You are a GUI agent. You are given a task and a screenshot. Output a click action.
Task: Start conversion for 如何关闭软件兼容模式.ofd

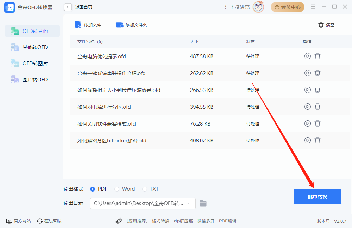[308, 123]
